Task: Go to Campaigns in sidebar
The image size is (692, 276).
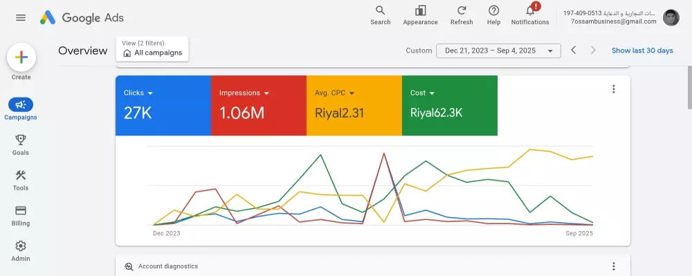Action: pyautogui.click(x=21, y=109)
